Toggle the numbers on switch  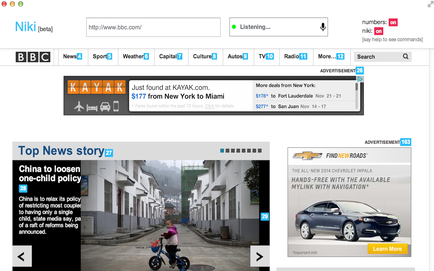point(393,22)
